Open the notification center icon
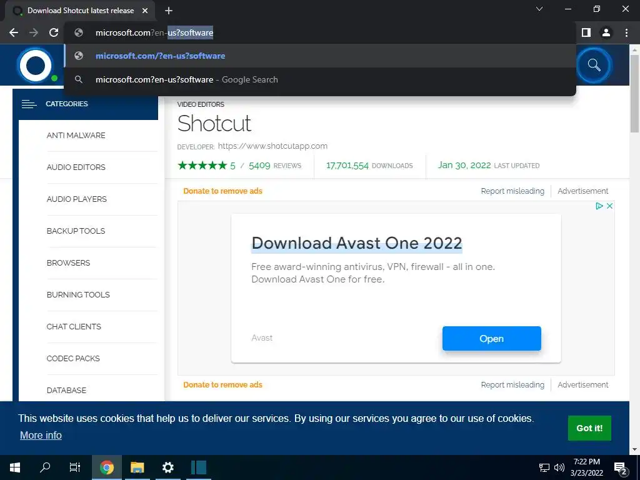 click(621, 468)
